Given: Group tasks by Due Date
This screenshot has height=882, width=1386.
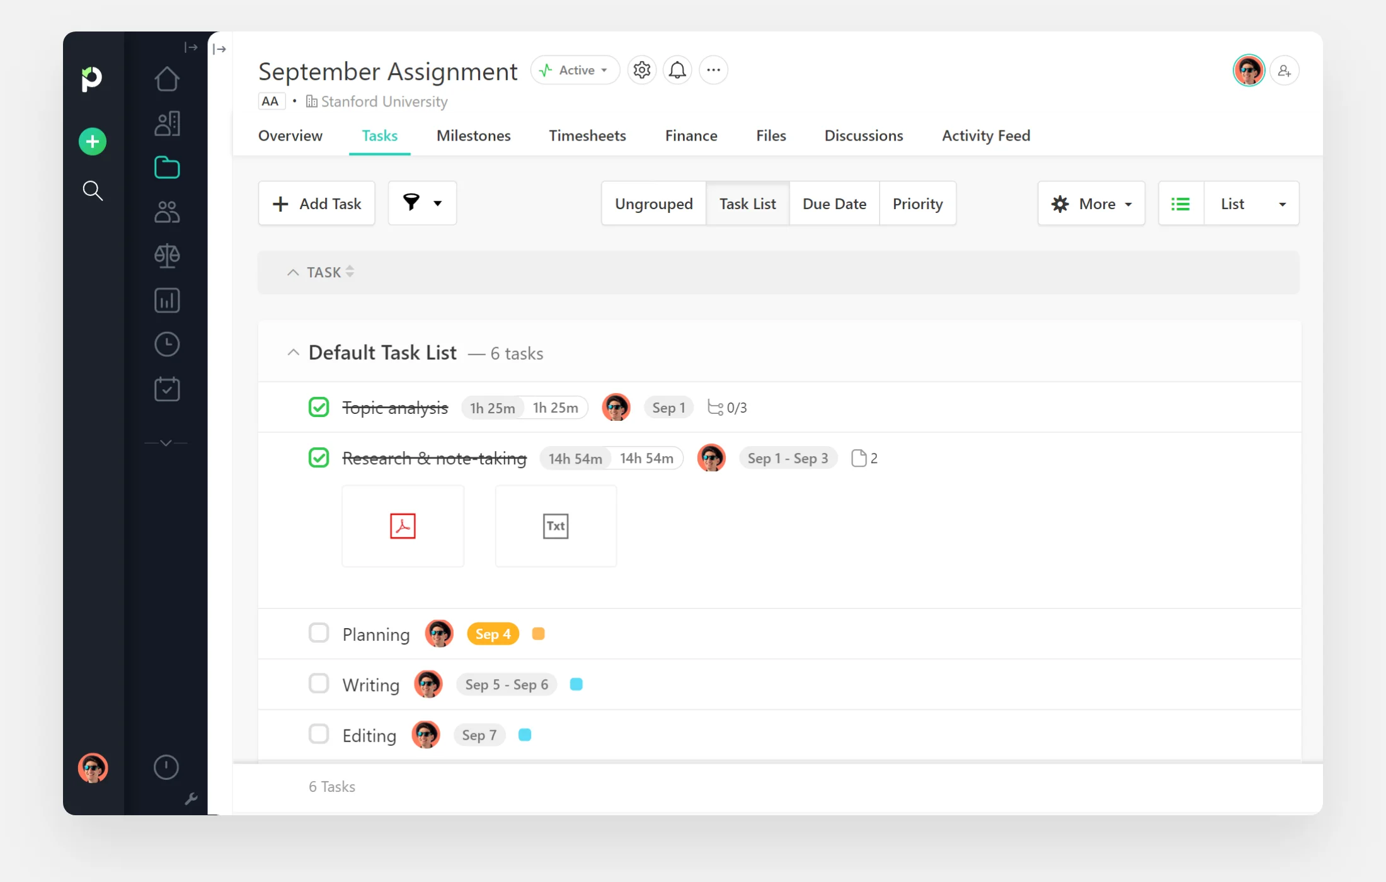Looking at the screenshot, I should pos(833,203).
